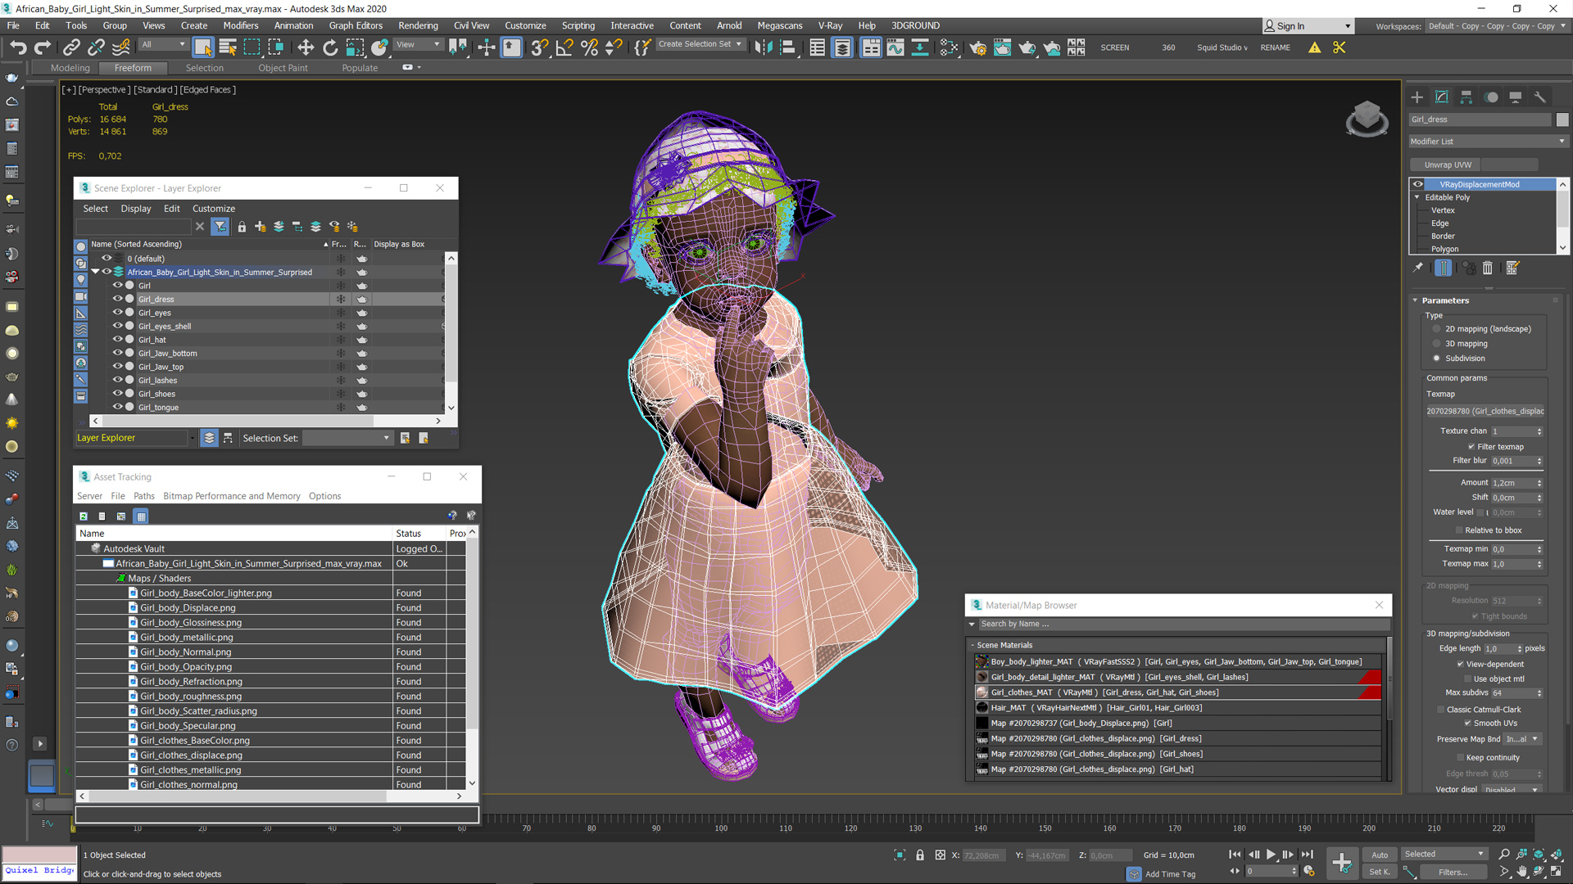1573x884 pixels.
Task: Select 2D mapping (landscape) radio option
Action: pyautogui.click(x=1437, y=329)
